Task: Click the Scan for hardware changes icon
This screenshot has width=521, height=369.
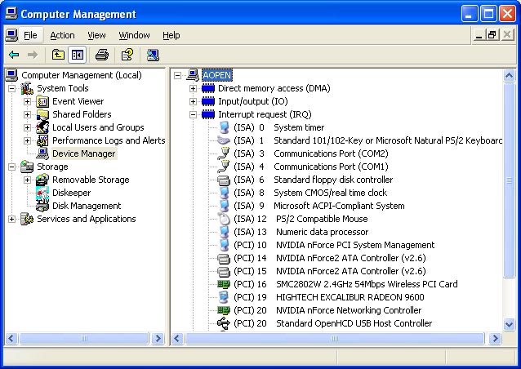Action: click(x=153, y=55)
